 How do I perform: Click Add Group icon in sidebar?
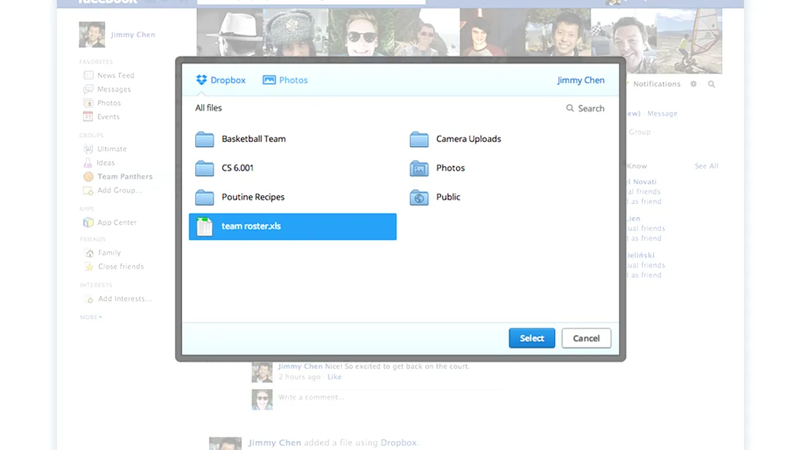tap(88, 190)
